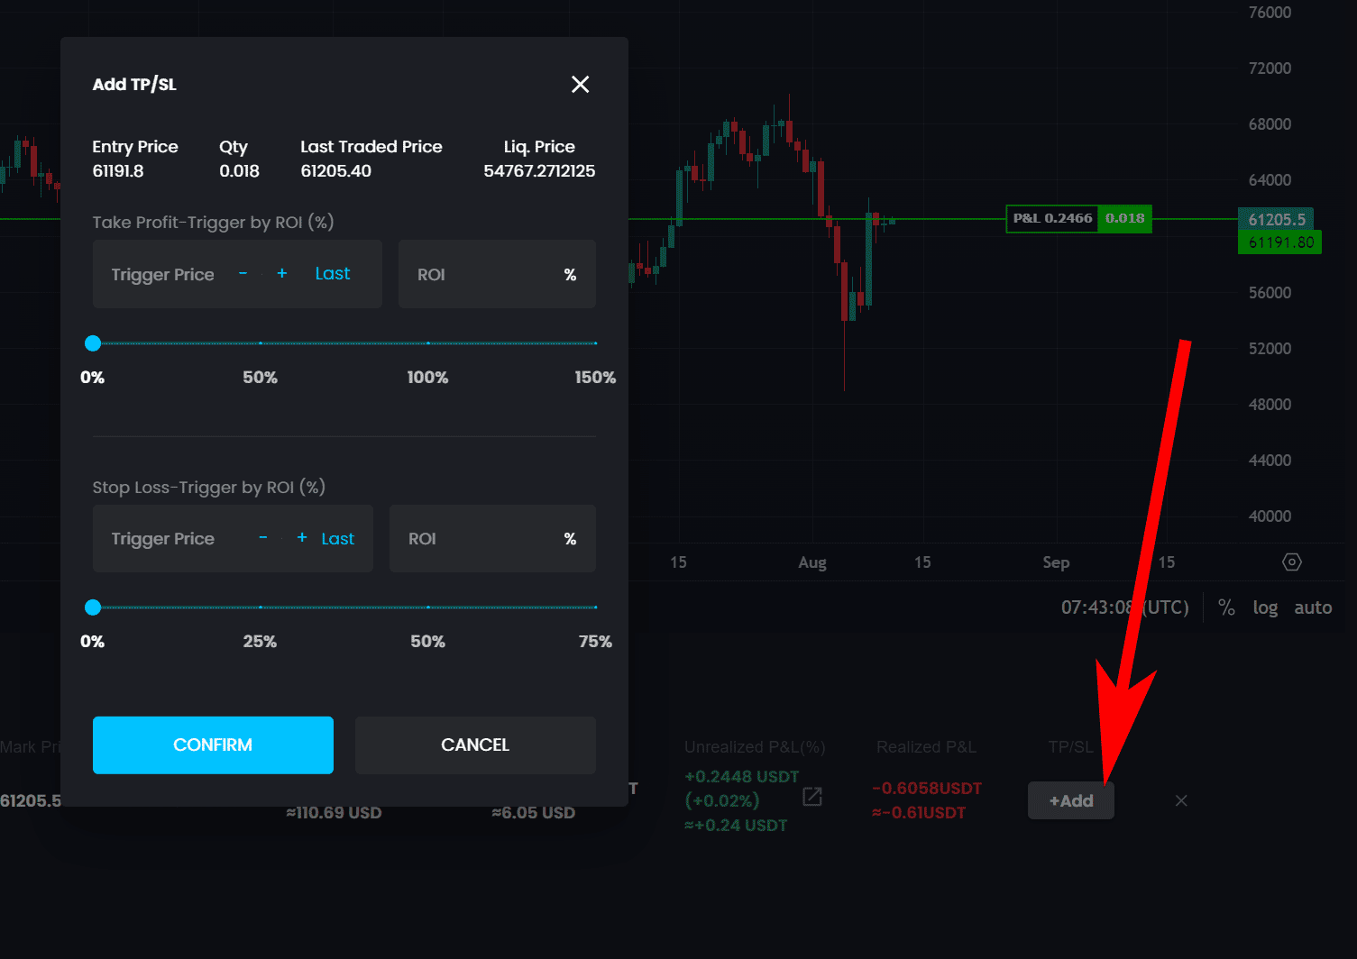Click the 61205.5 price tag on axis
Image resolution: width=1357 pixels, height=959 pixels.
click(1277, 219)
